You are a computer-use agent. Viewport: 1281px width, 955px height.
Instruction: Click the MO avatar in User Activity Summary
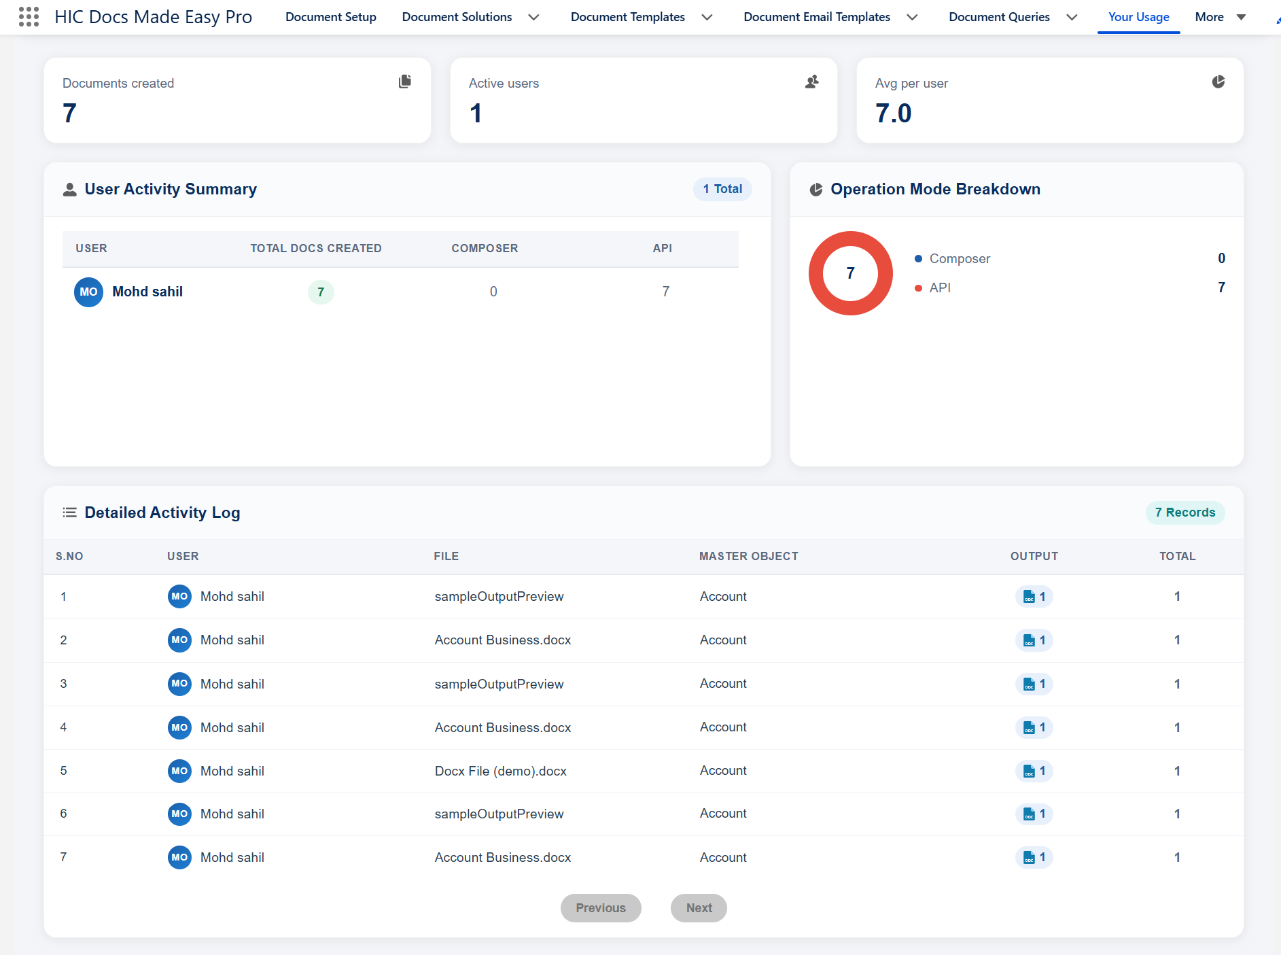point(88,292)
